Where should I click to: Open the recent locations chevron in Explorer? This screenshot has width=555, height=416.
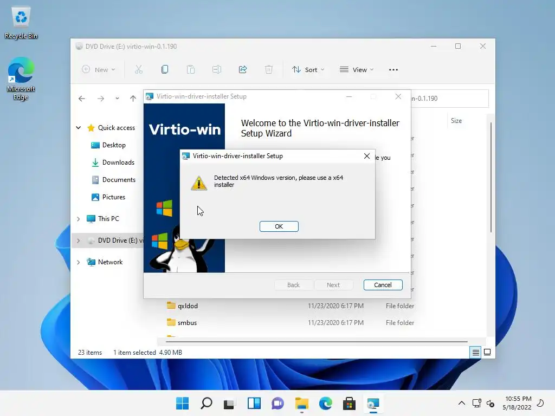(117, 99)
